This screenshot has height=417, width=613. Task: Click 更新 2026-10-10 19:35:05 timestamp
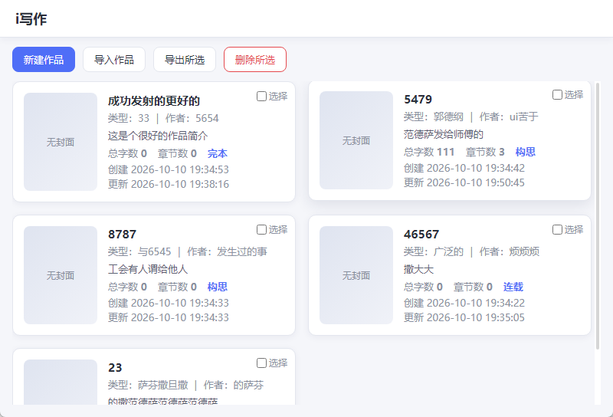[464, 317]
